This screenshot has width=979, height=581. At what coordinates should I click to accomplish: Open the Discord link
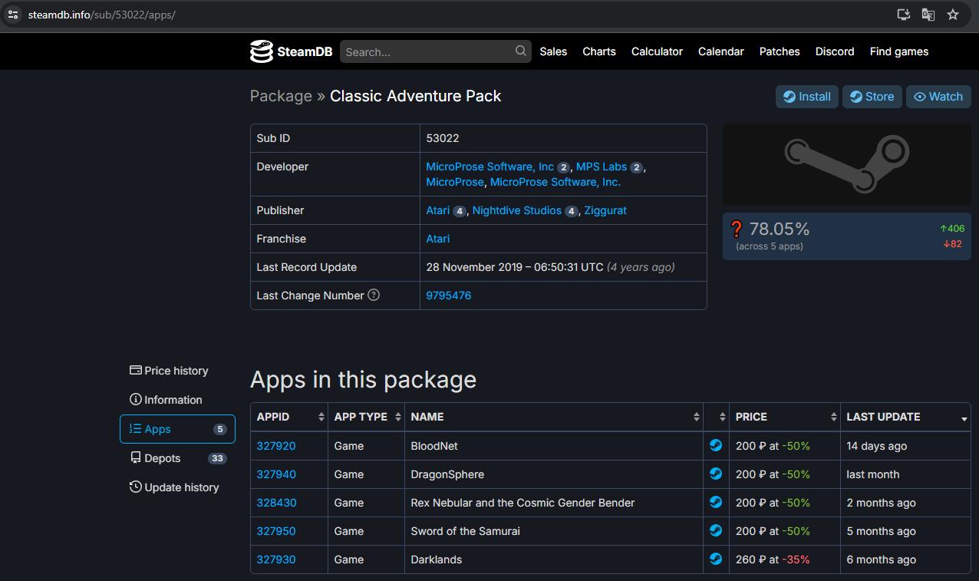click(x=835, y=51)
